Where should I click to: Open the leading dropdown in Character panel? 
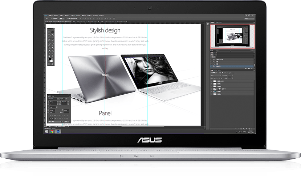[68, 102]
